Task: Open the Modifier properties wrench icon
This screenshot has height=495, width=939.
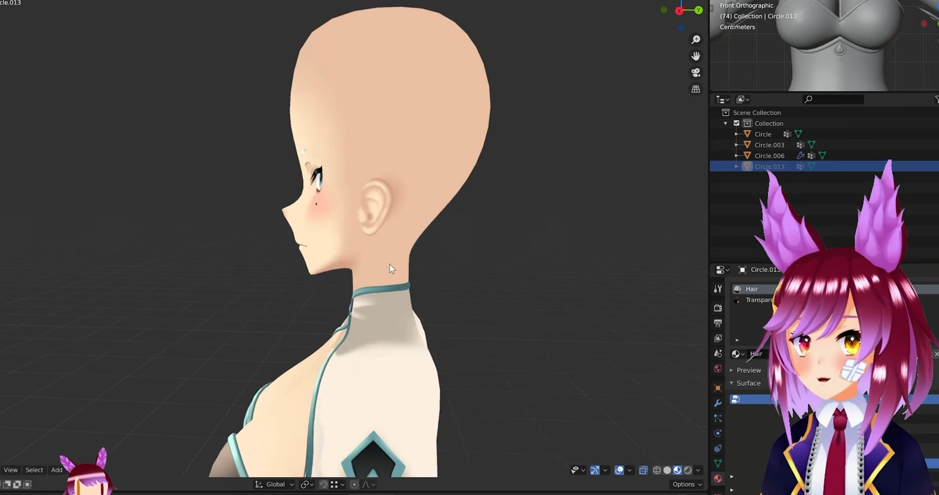Action: click(x=718, y=403)
